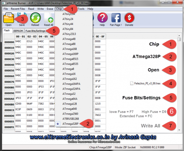Select ATmega128 chip
Viewport: 184px width, 151px height.
(74, 104)
